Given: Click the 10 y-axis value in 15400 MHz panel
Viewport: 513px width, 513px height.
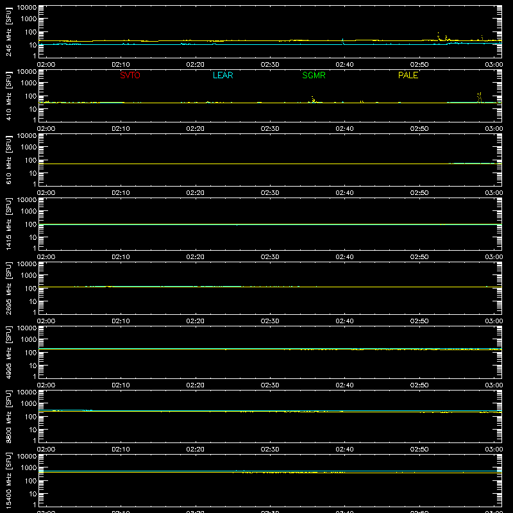Looking at the screenshot, I should (33, 494).
